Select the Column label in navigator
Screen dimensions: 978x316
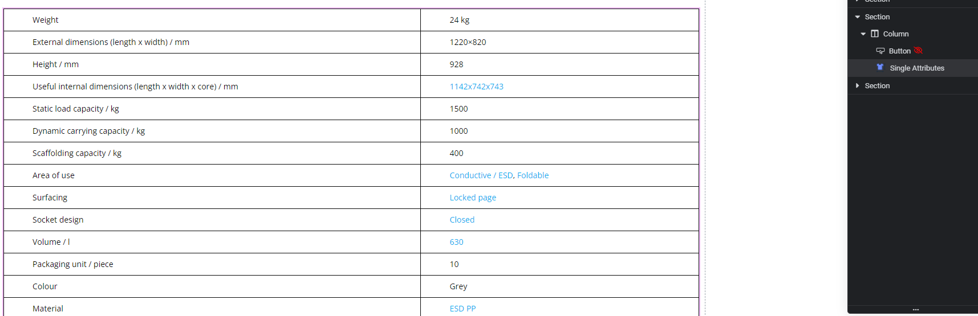pos(895,34)
